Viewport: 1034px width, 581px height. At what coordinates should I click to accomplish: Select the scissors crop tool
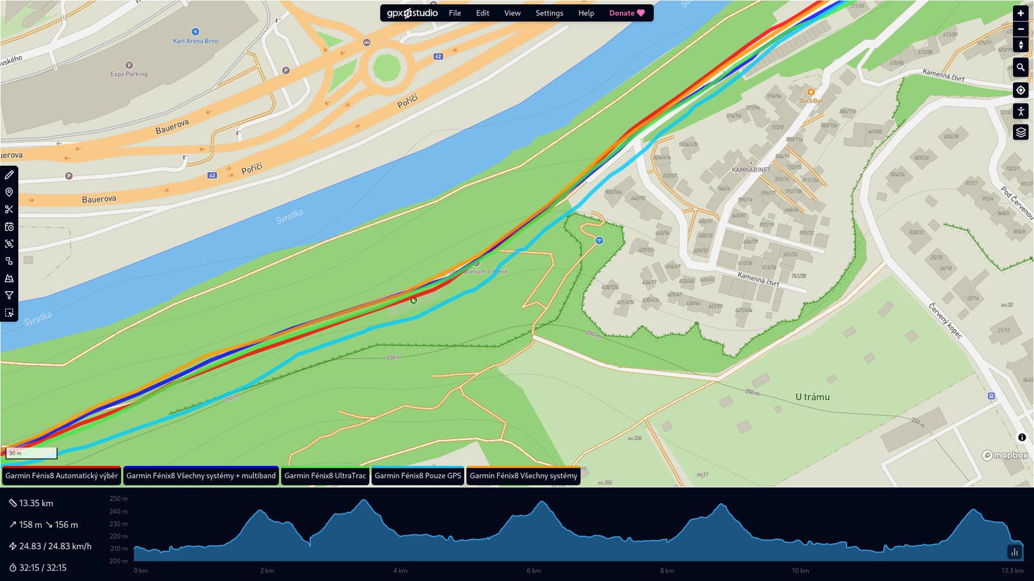pyautogui.click(x=9, y=209)
